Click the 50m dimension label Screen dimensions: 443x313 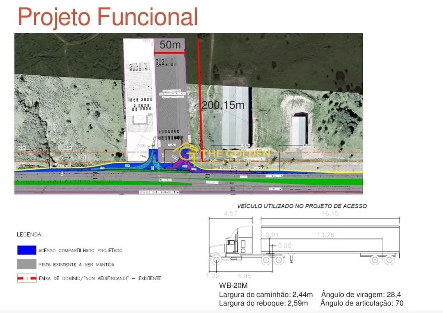click(x=170, y=45)
